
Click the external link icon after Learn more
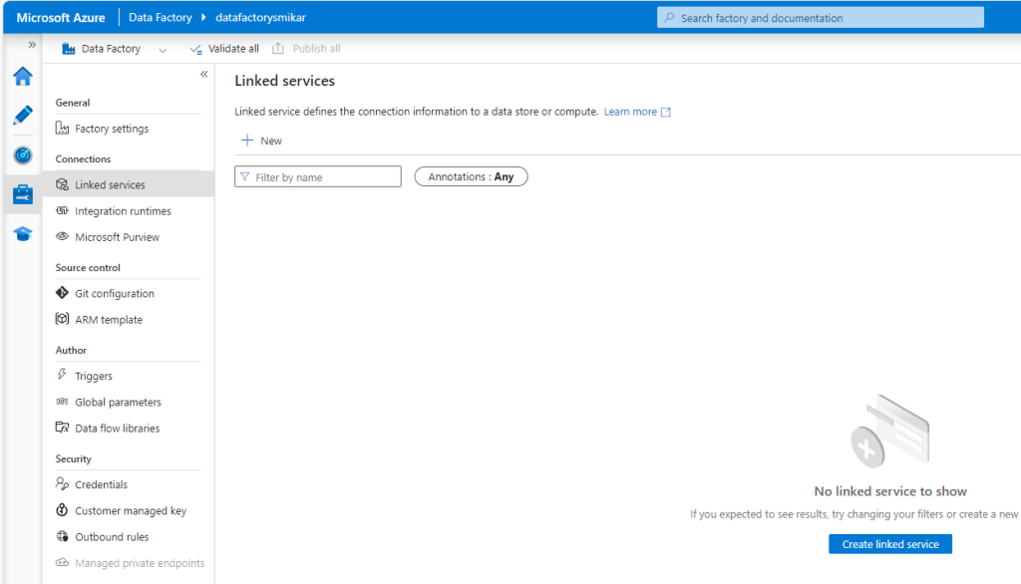[x=665, y=112]
